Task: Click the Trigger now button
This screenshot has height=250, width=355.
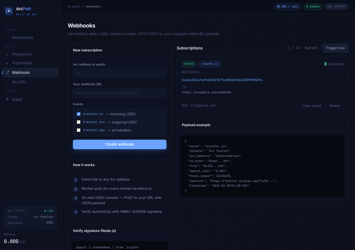Action: [335, 48]
